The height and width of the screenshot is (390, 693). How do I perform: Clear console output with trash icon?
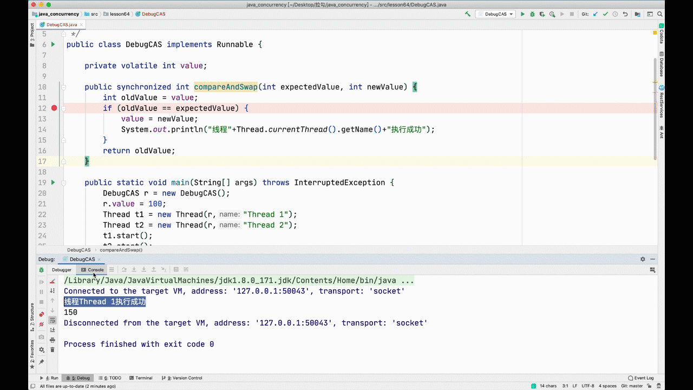pos(53,350)
